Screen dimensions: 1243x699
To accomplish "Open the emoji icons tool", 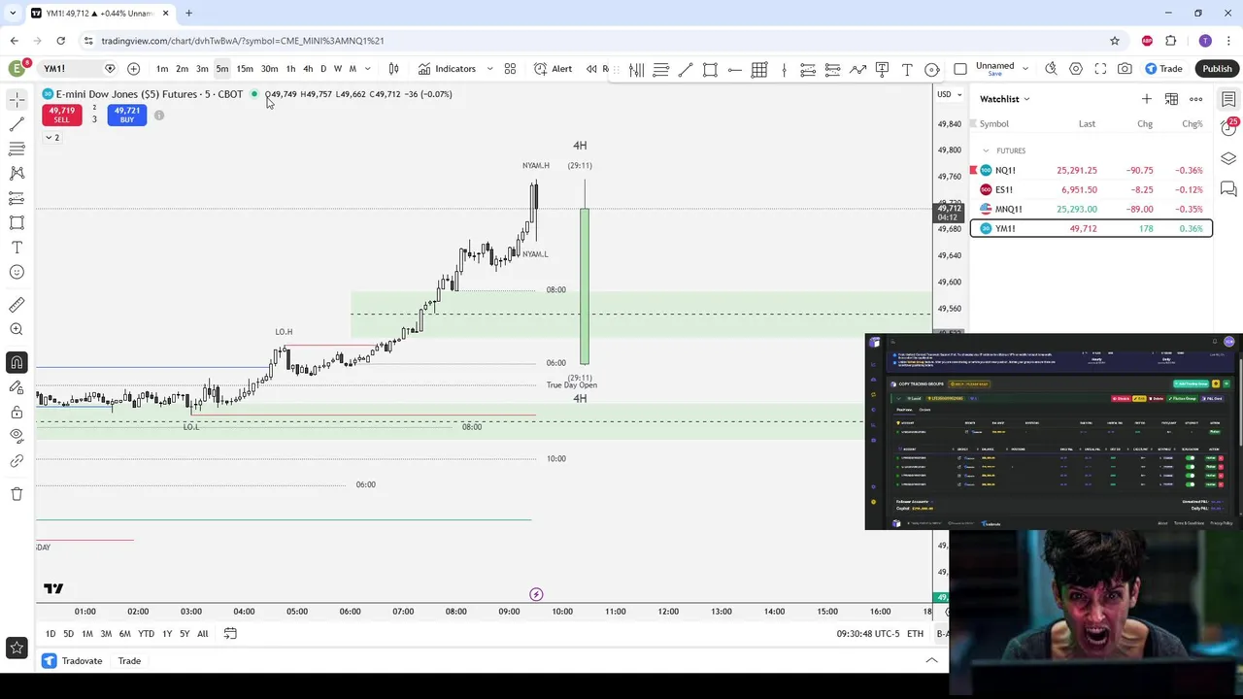I will [x=17, y=272].
